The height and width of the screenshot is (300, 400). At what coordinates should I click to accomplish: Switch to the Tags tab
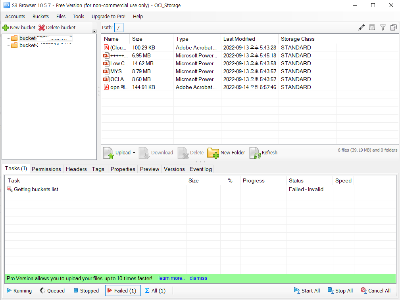[x=98, y=169]
